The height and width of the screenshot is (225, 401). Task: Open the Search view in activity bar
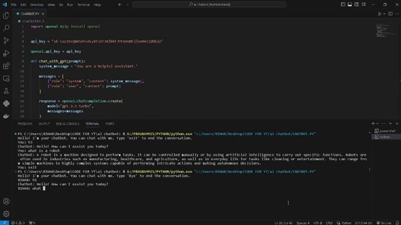coord(6,27)
